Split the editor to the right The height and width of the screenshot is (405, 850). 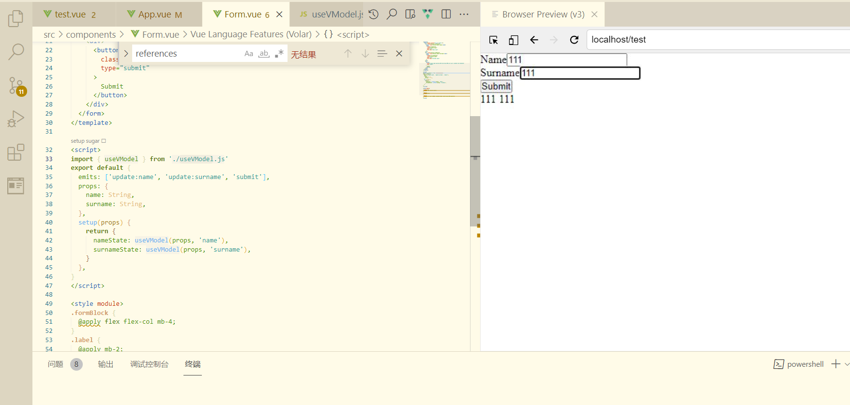[x=446, y=14]
